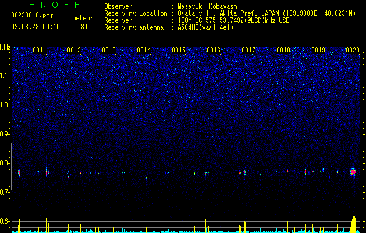This screenshot has width=366, height=233.
Task: Click the Observer name Masayuki Kobayashi
Action: [209, 6]
